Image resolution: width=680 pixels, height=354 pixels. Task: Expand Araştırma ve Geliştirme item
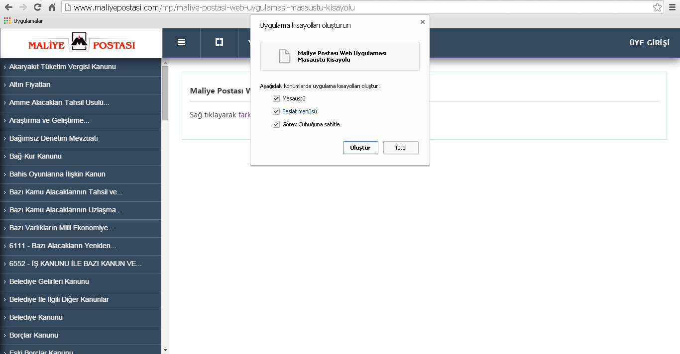pos(81,120)
